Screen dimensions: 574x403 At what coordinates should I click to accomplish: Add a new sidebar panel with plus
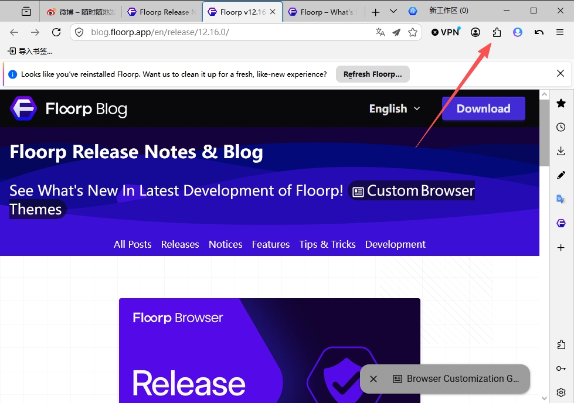[561, 248]
